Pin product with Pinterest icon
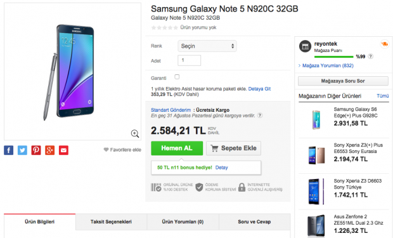The width and height of the screenshot is (393, 238). click(x=36, y=150)
